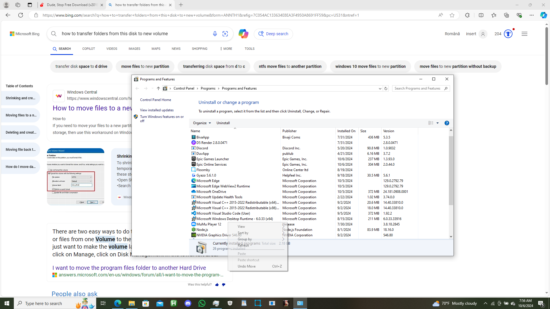This screenshot has width=550, height=309.
Task: Open the address bar history dropdown
Action: 380,88
